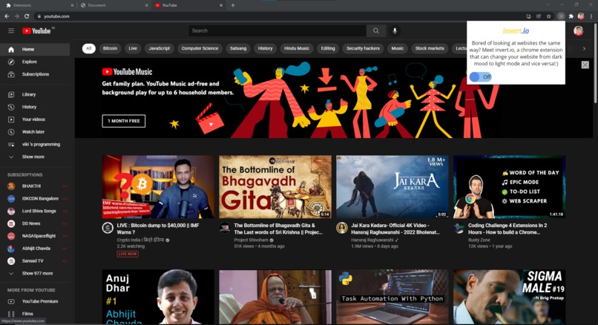Select the Live filter chip
598x325 pixels.
(133, 48)
